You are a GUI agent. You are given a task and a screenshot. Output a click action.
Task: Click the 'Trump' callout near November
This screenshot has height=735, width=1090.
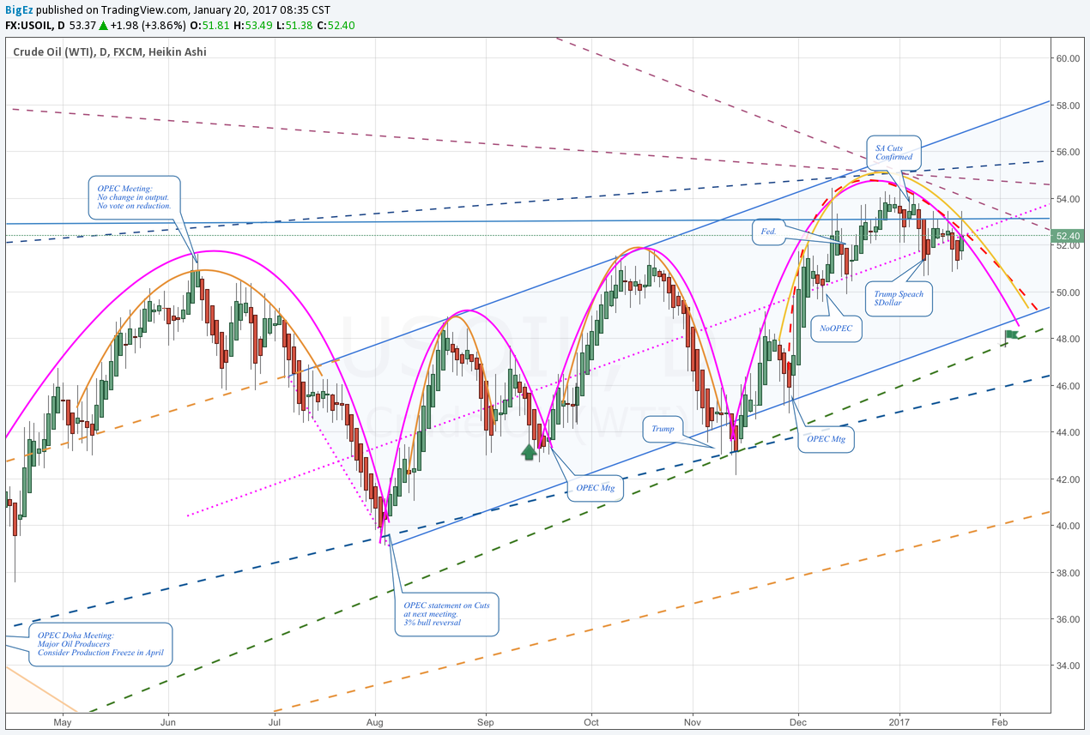[663, 428]
